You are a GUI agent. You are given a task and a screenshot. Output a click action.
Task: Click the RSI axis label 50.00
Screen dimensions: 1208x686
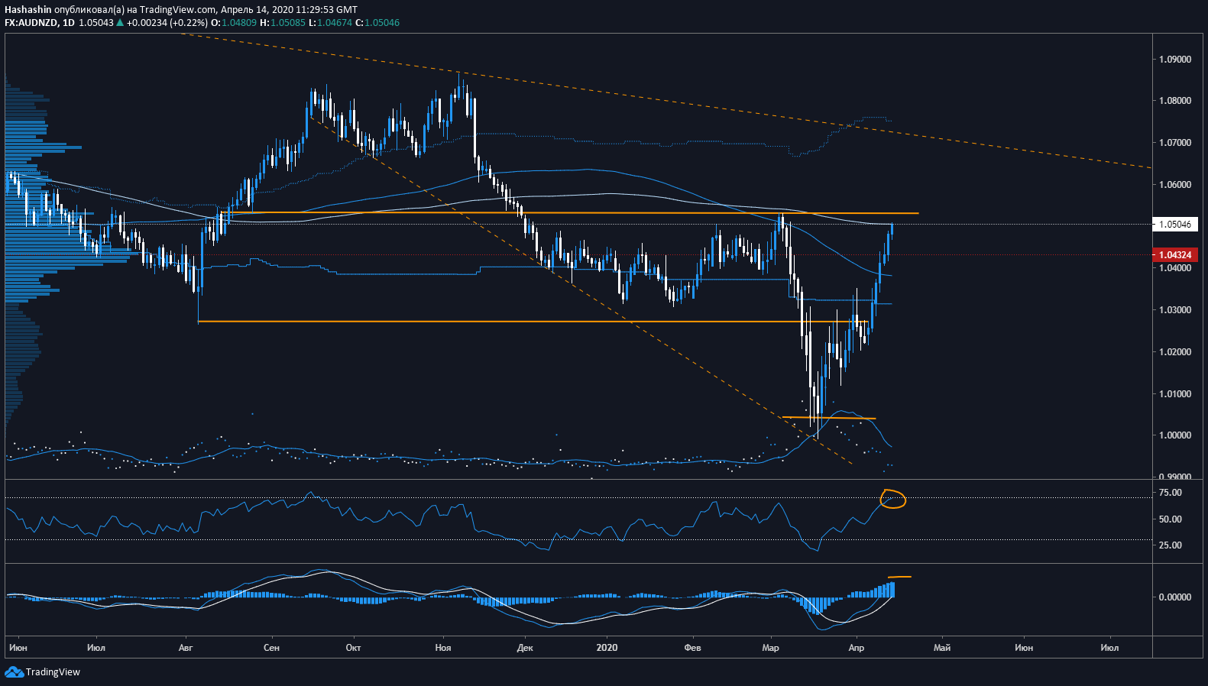1171,519
